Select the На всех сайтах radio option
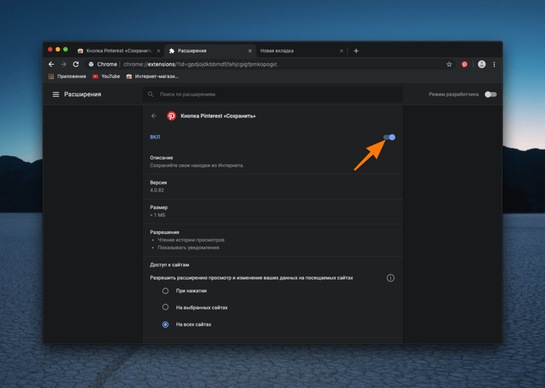This screenshot has width=545, height=388. (166, 325)
